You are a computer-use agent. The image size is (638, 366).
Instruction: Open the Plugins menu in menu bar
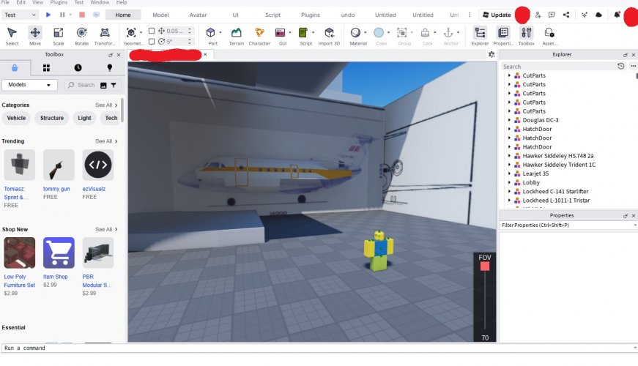[58, 3]
